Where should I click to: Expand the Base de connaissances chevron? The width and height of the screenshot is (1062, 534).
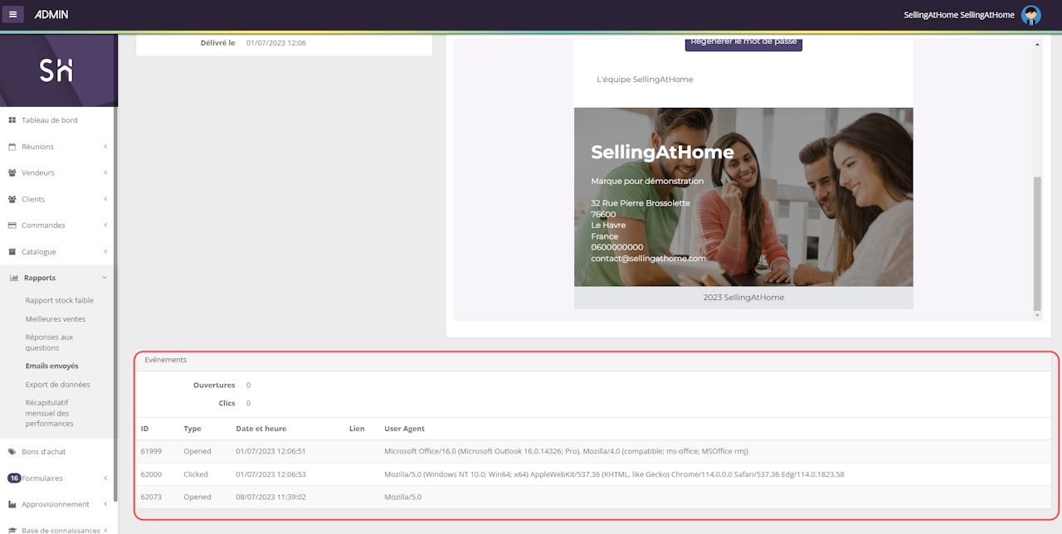pos(105,530)
